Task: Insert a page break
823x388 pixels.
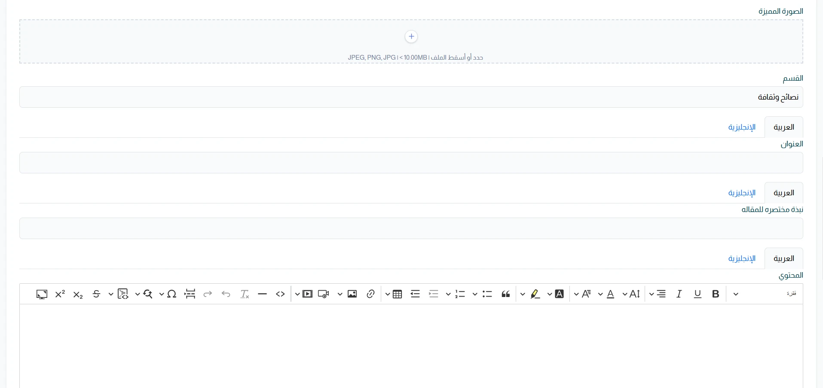Action: (190, 294)
